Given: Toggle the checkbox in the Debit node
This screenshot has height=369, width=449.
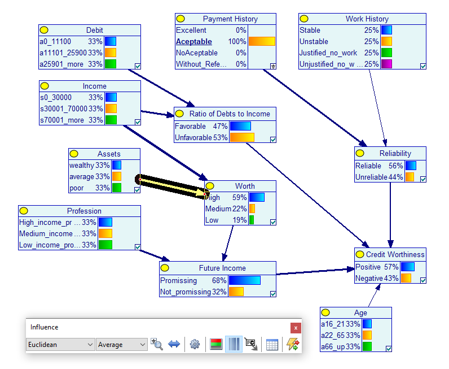Looking at the screenshot, I should click(x=138, y=66).
